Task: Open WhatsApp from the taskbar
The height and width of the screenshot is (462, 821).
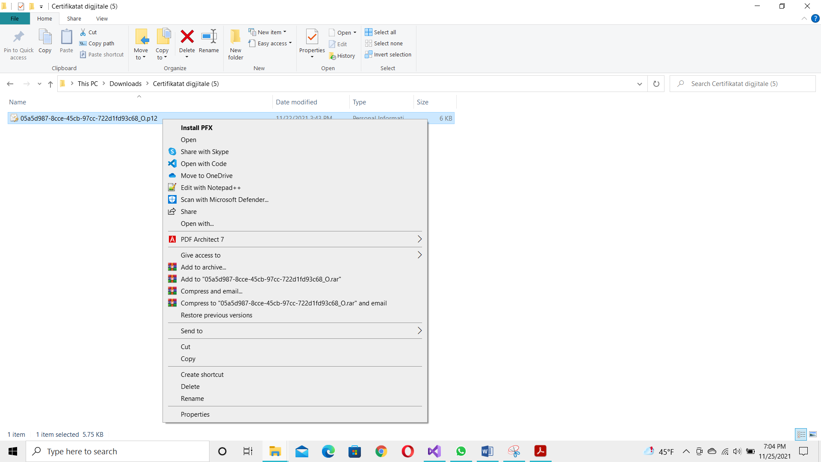Action: [x=461, y=451]
